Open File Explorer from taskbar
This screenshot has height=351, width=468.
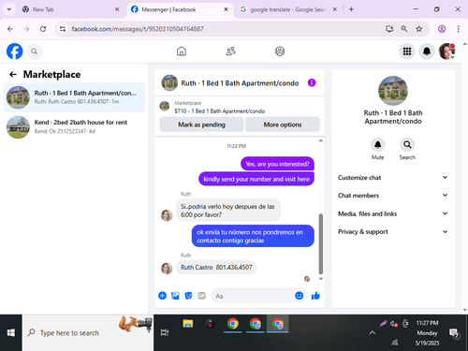(x=188, y=324)
